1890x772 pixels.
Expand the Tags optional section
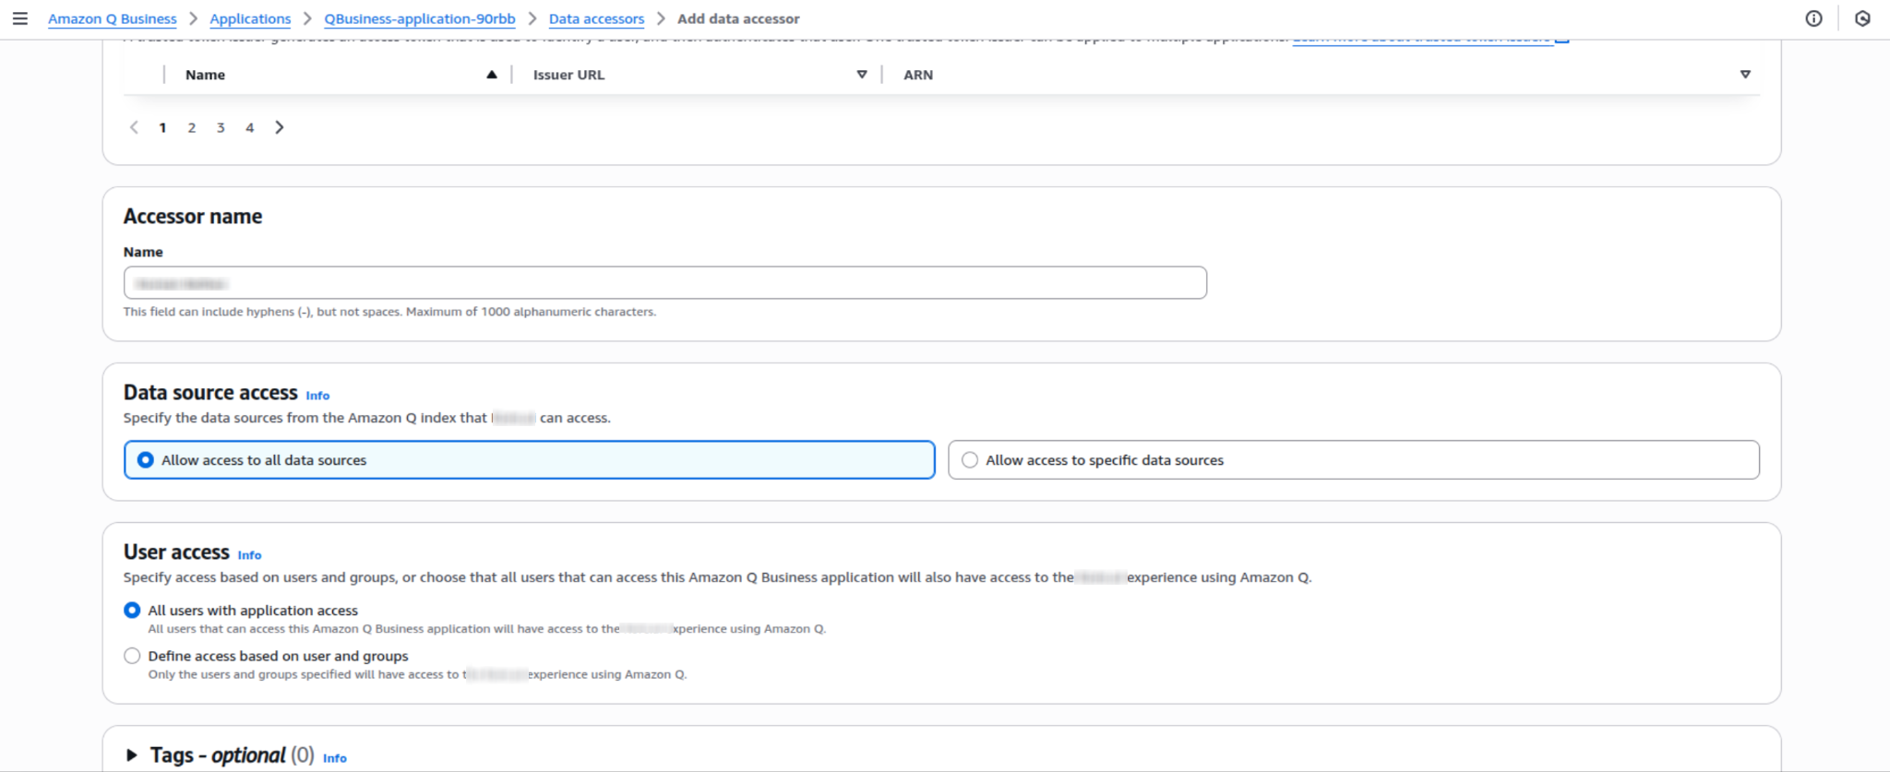[132, 755]
